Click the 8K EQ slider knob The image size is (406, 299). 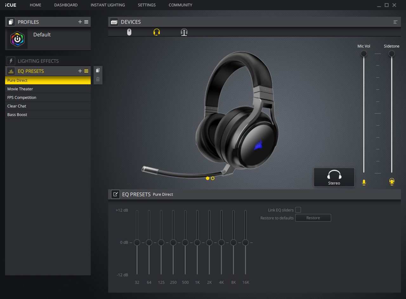click(233, 243)
